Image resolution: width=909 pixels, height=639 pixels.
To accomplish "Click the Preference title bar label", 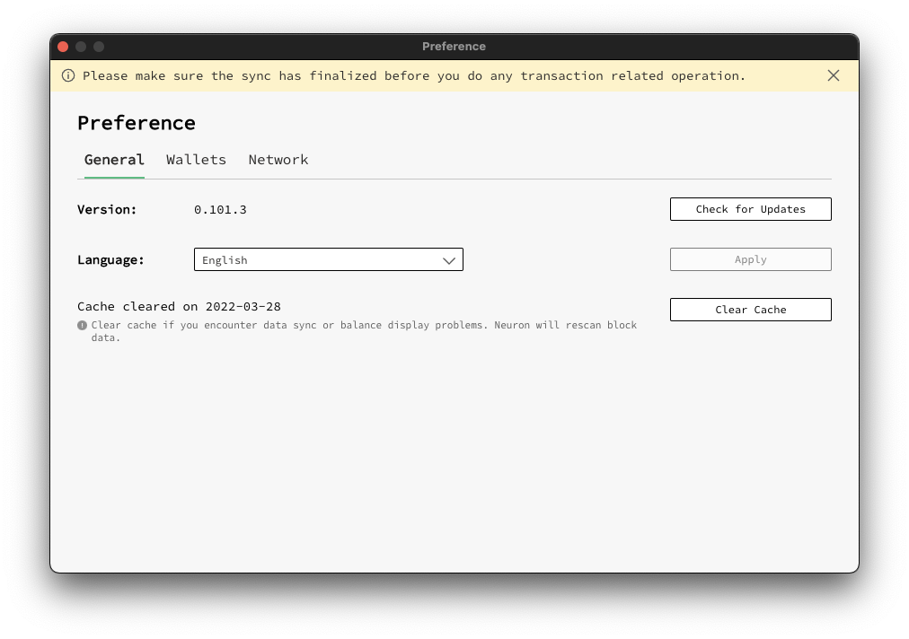I will pyautogui.click(x=454, y=47).
